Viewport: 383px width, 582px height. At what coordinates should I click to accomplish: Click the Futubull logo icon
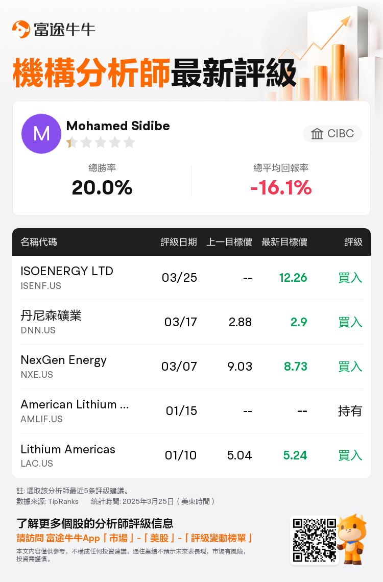(x=21, y=29)
